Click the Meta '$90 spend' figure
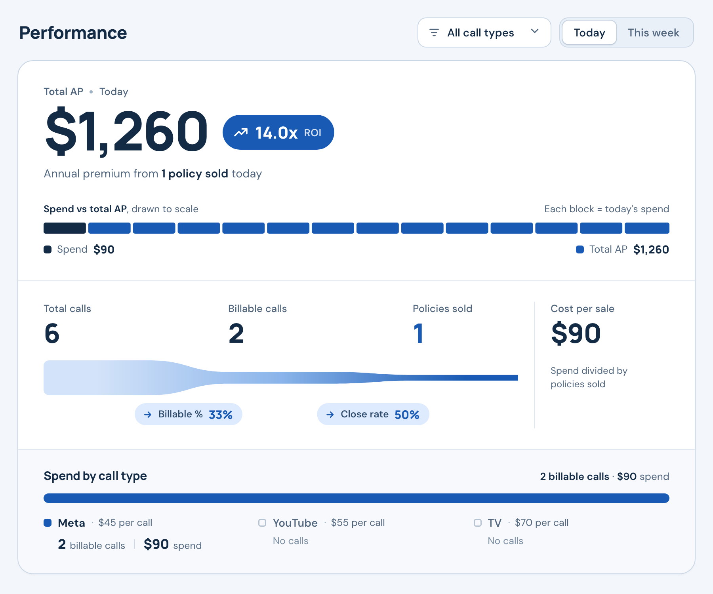The image size is (713, 594). pyautogui.click(x=173, y=544)
